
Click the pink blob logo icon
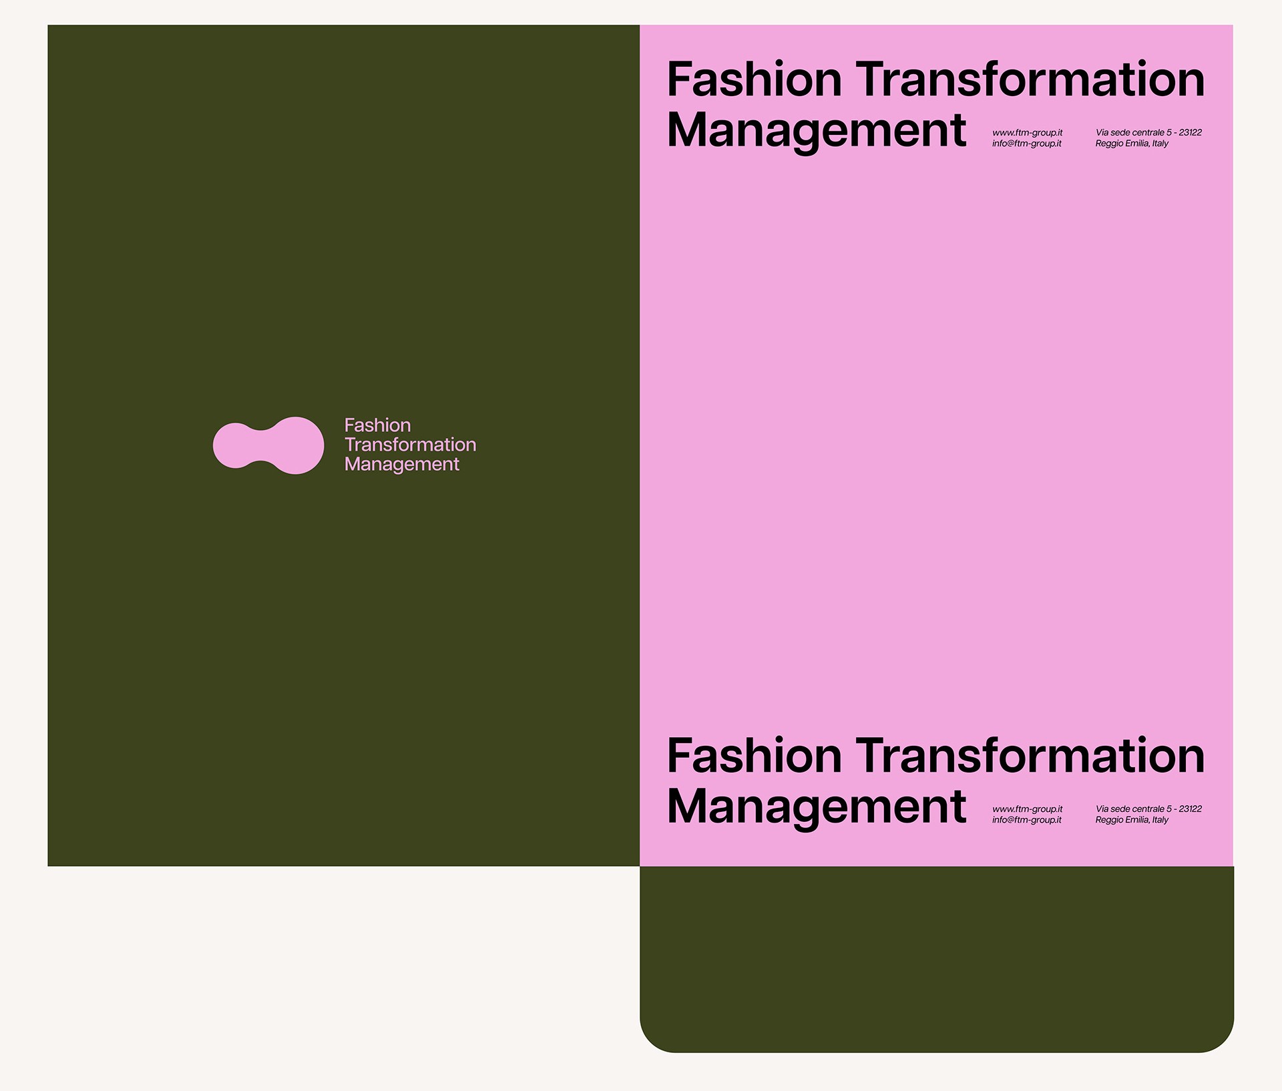pos(268,445)
